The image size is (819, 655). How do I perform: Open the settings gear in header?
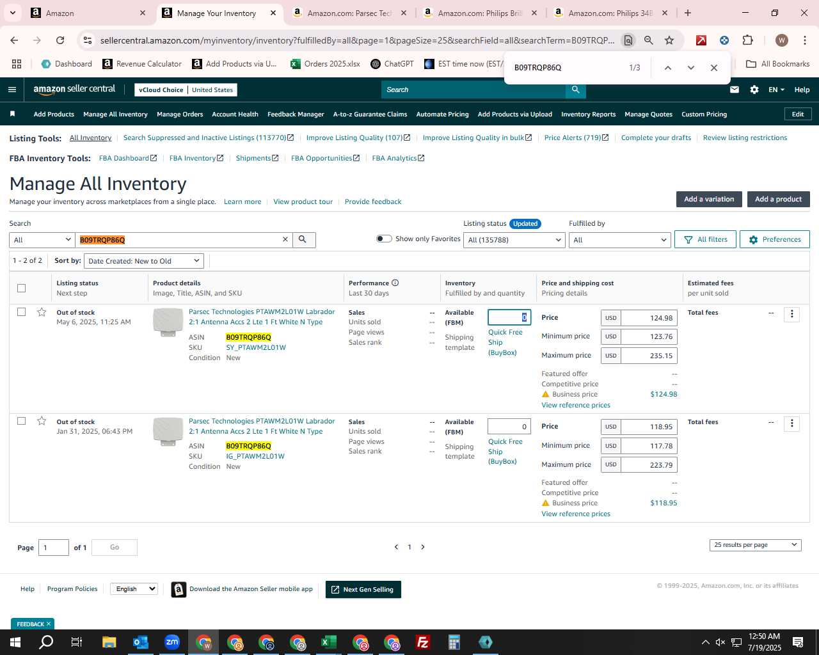(754, 90)
